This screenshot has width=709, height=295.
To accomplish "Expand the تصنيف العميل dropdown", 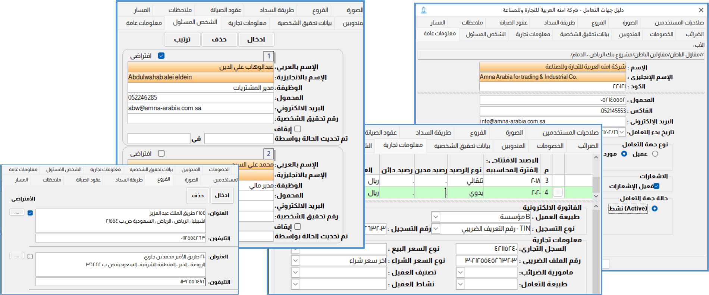I will click(295, 272).
